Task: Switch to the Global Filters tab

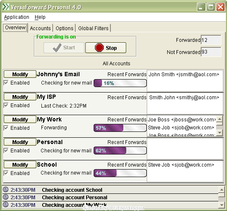Action: point(93,28)
